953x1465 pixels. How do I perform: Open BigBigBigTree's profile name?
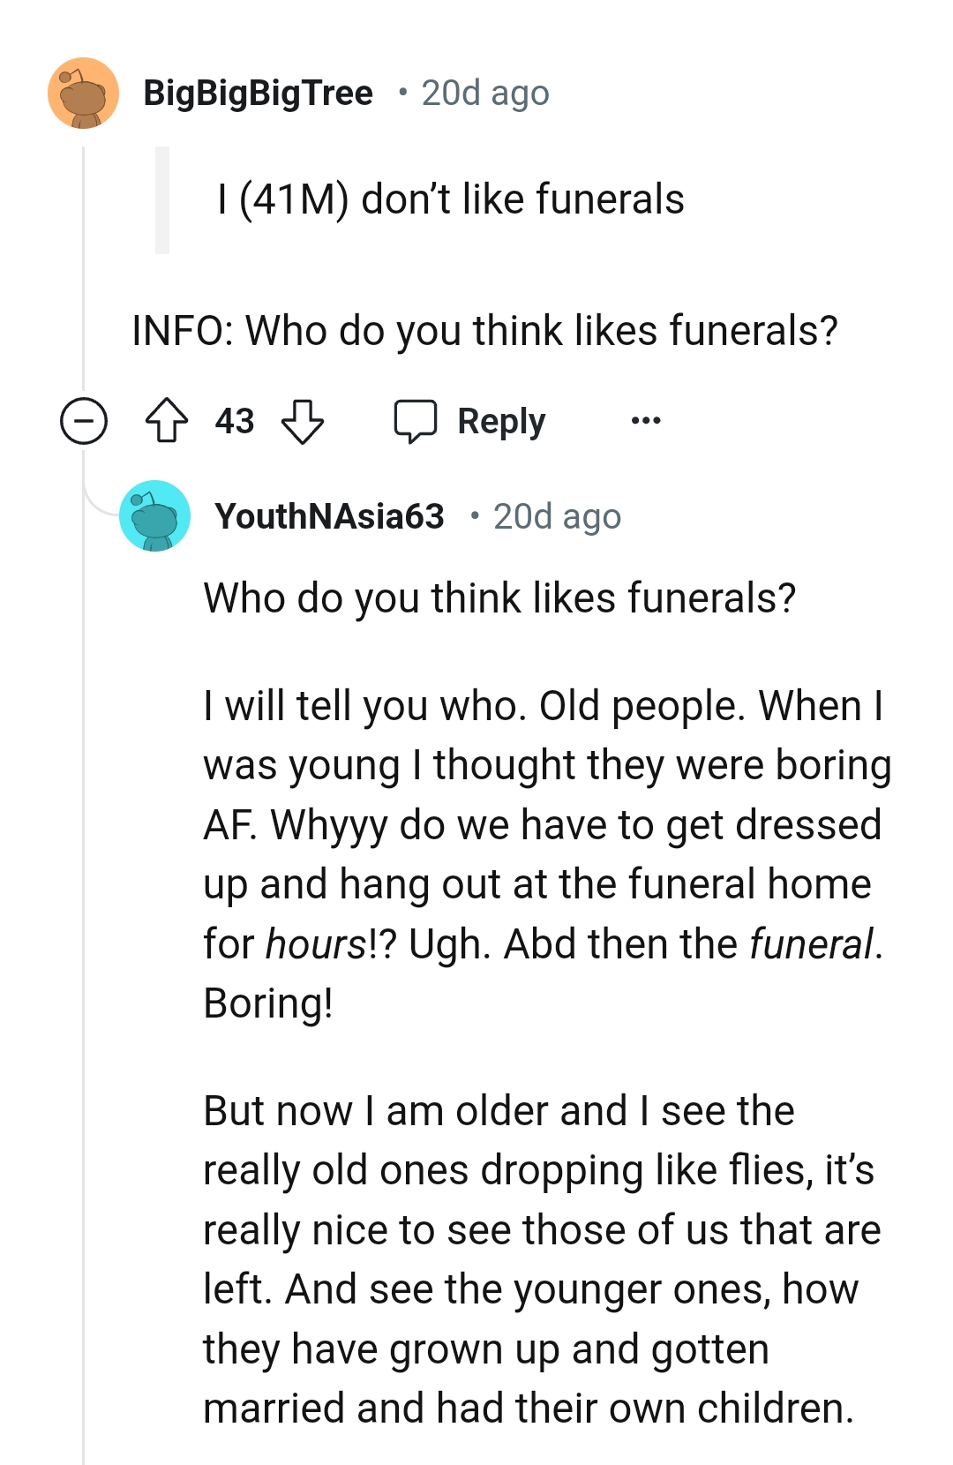257,92
